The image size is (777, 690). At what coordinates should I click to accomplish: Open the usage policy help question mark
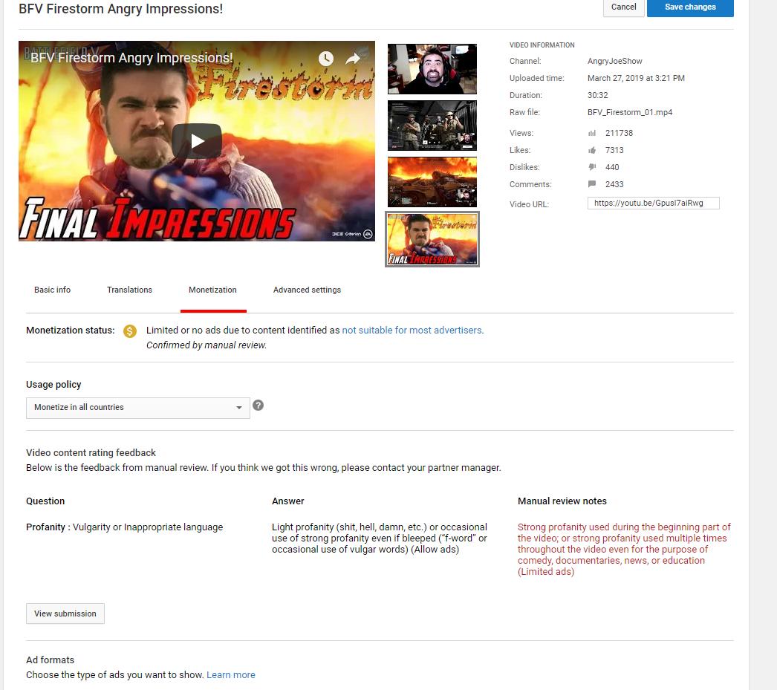[x=259, y=406]
